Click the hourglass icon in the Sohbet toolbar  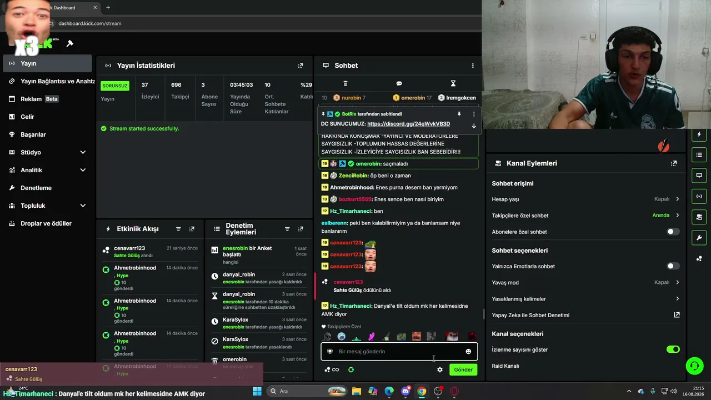tap(453, 83)
